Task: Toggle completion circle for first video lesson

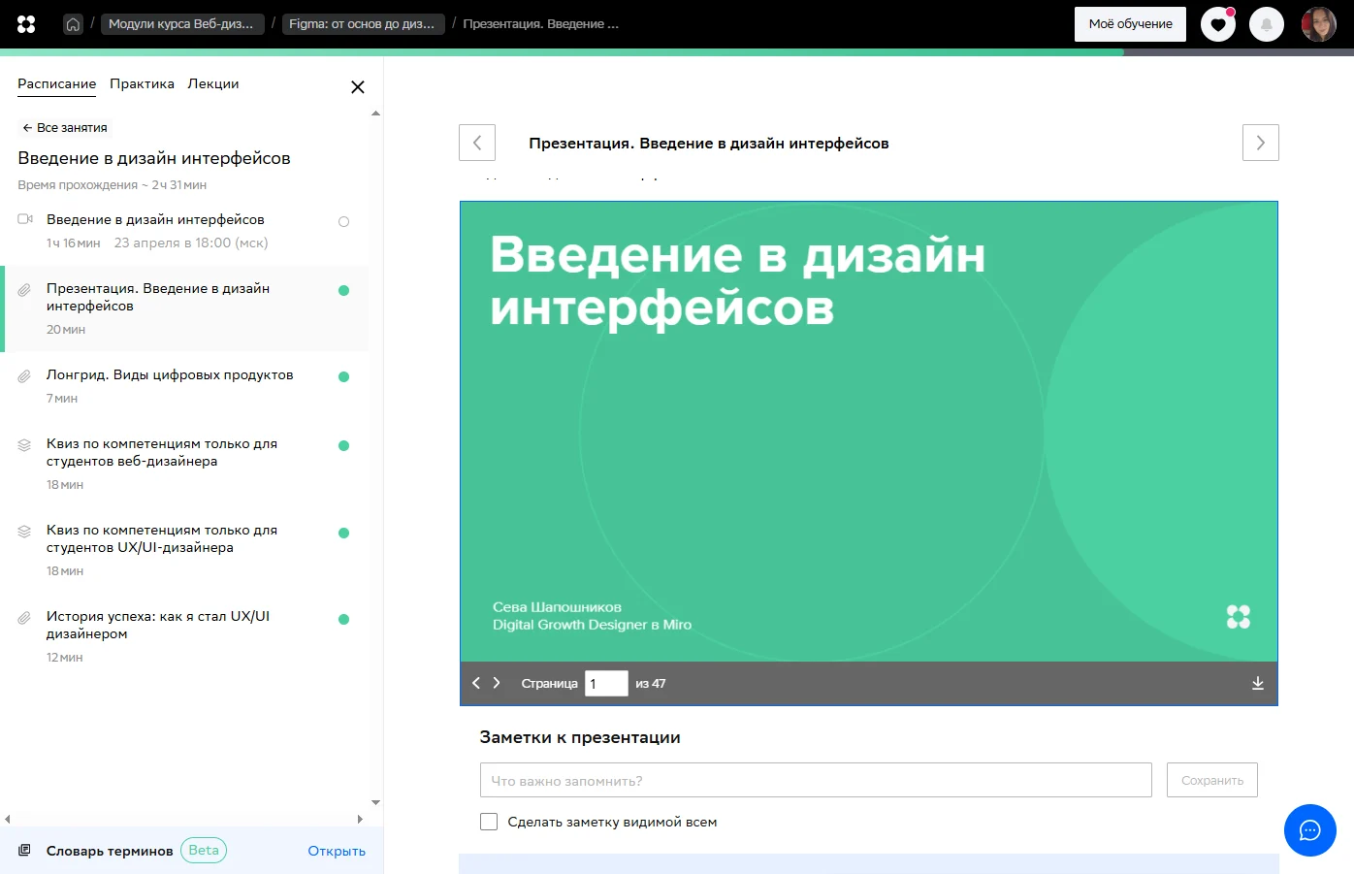Action: [x=343, y=222]
